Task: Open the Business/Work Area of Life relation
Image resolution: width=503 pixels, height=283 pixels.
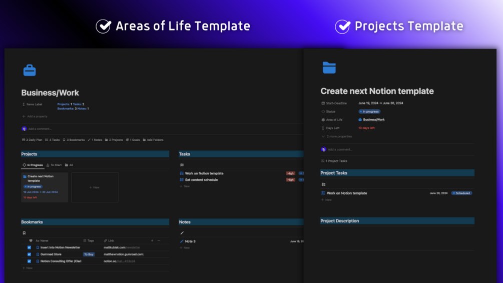Action: coord(371,120)
